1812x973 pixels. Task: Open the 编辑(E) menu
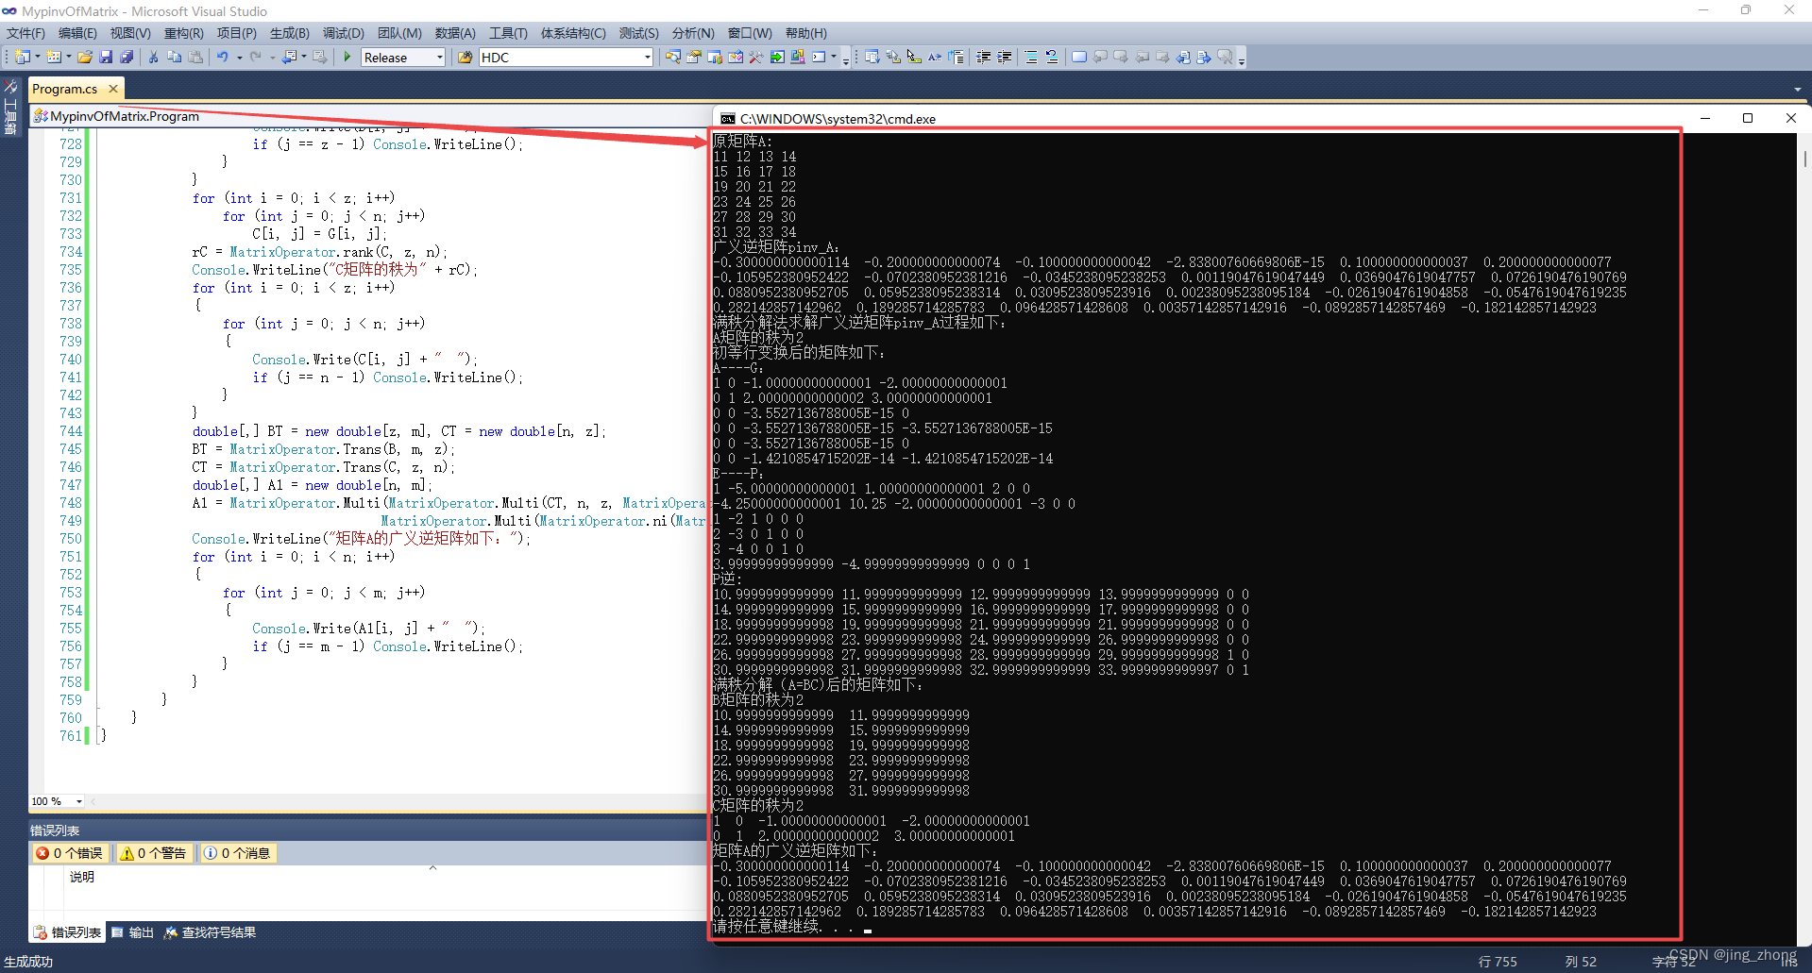77,33
